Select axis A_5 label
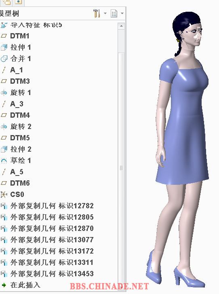The height and width of the screenshot is (294, 219). (17, 172)
